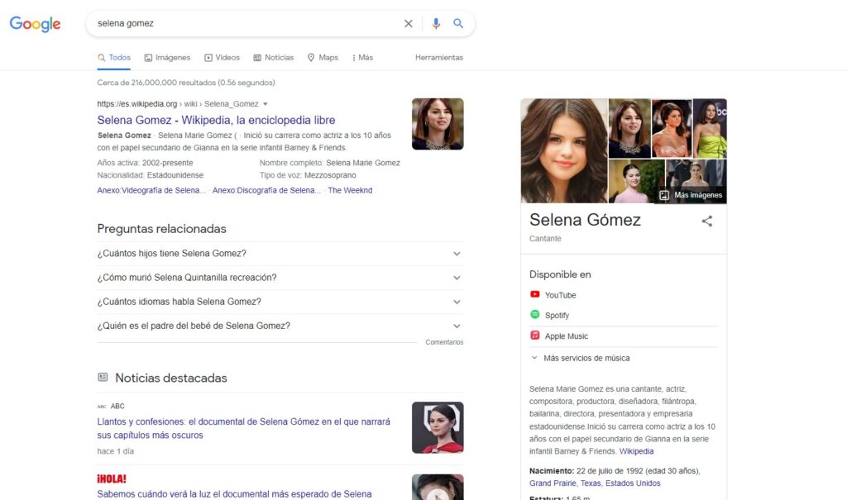This screenshot has width=847, height=500.
Task: Click the Selena Gómez panel title
Action: [x=585, y=220]
